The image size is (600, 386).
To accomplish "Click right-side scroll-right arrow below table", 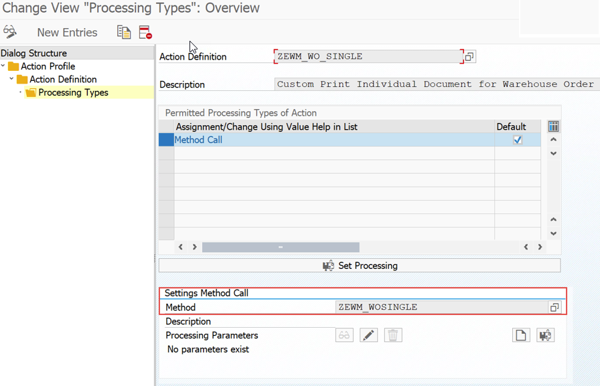I will (x=540, y=247).
